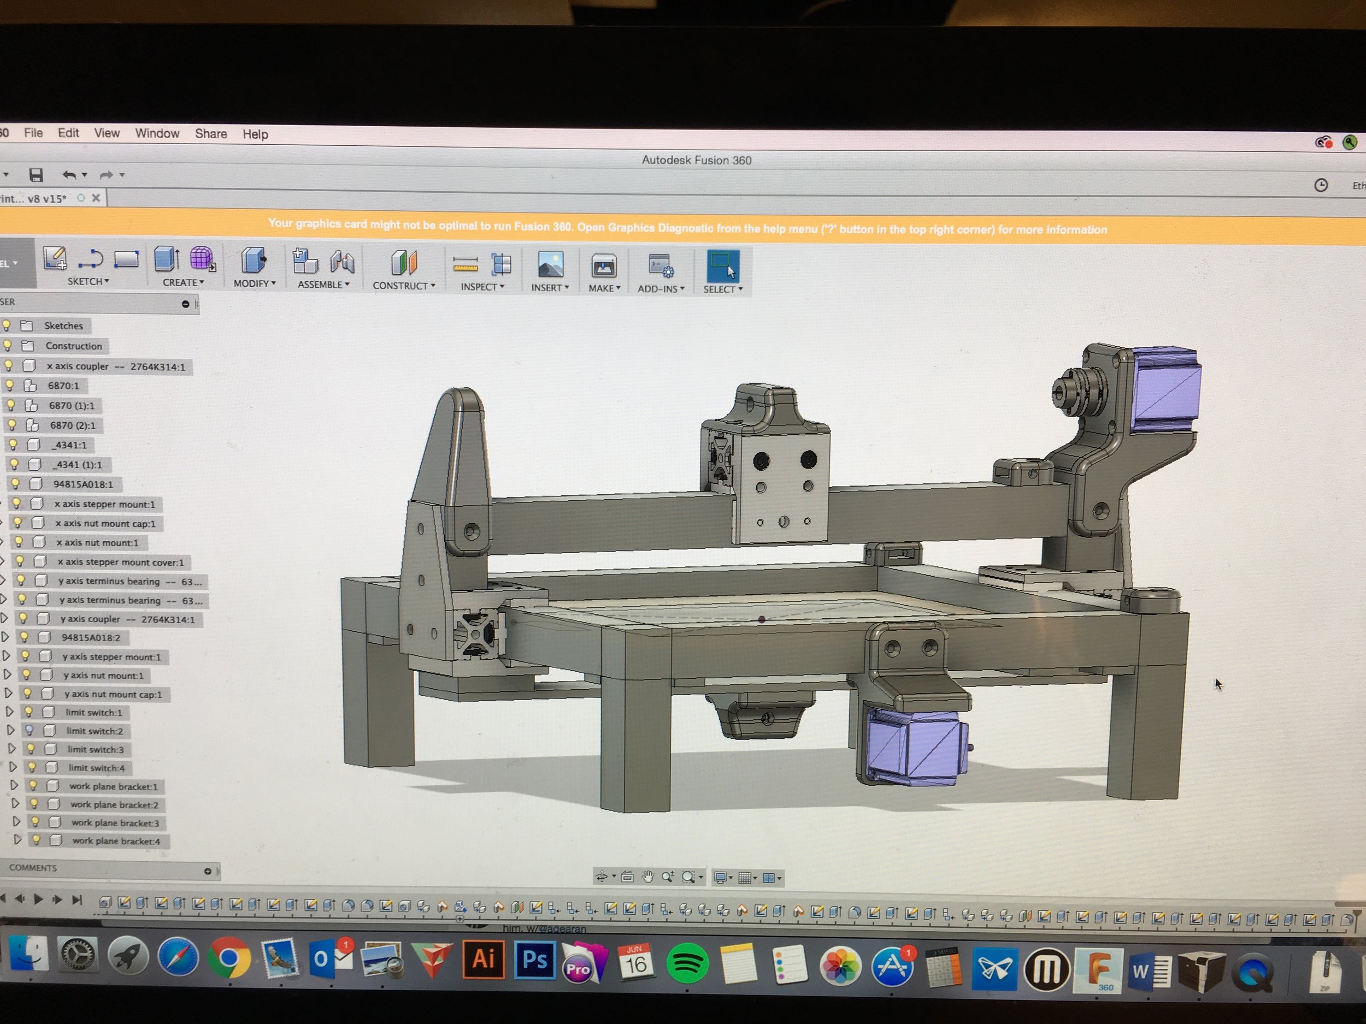This screenshot has width=1366, height=1024.
Task: Close the v8 v15 document tab
Action: click(x=96, y=198)
